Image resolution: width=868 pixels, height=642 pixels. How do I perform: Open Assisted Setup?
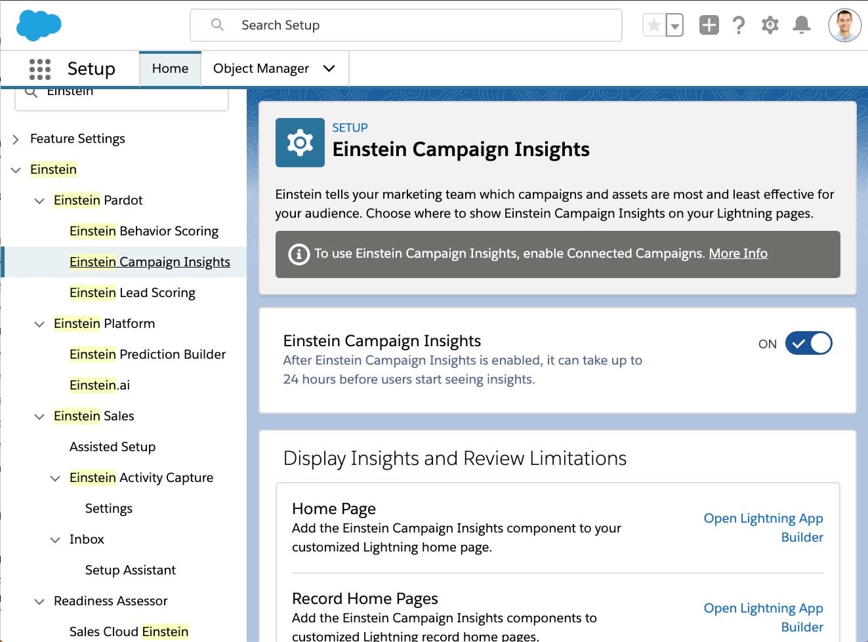point(112,447)
